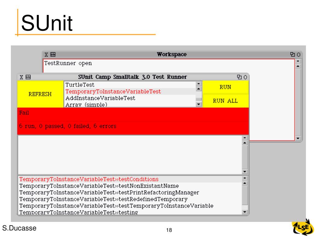Select testConditions in the error list

coord(130,179)
